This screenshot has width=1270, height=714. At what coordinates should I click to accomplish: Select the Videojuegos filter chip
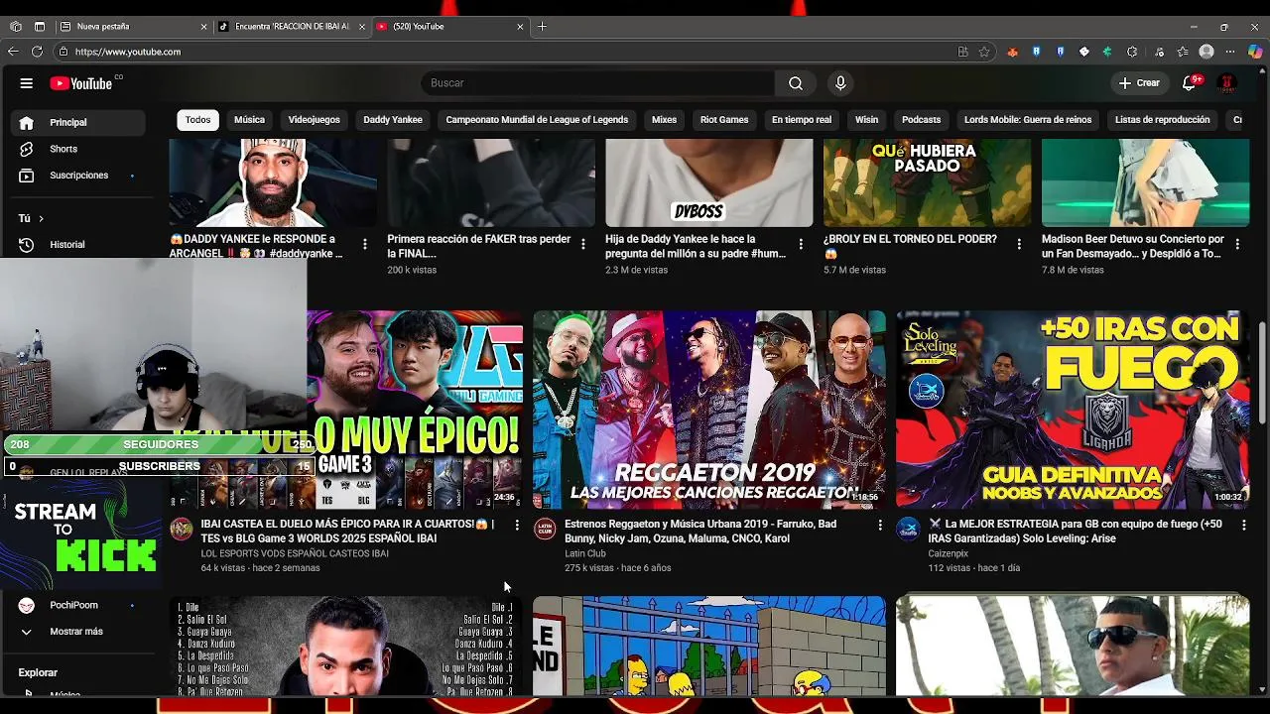pos(314,120)
